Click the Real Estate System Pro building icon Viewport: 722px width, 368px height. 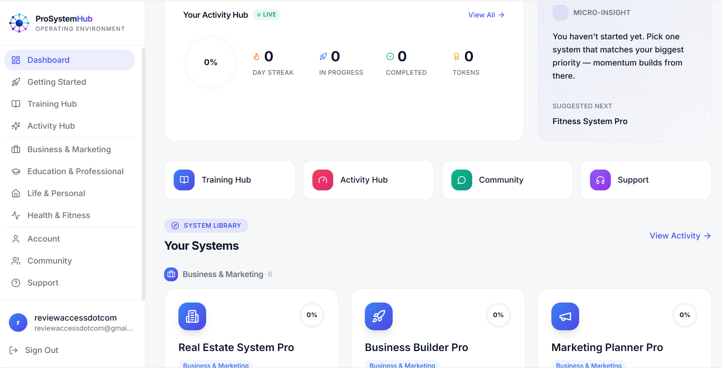[192, 316]
